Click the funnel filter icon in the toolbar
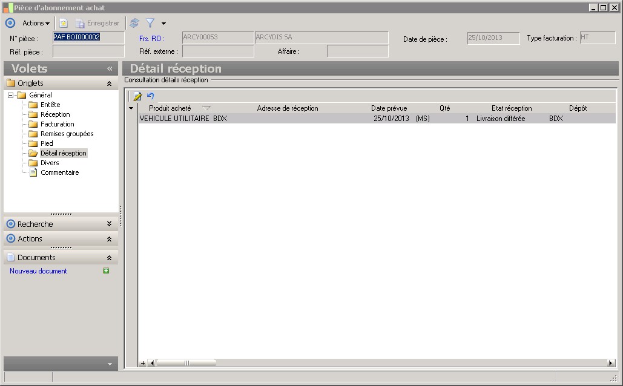The width and height of the screenshot is (623, 386). (150, 23)
